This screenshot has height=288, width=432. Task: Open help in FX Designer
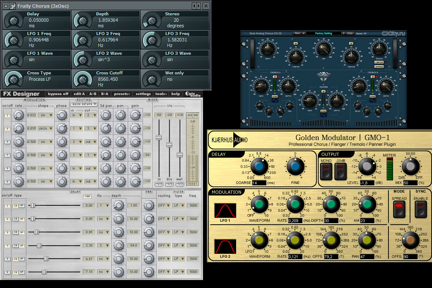pyautogui.click(x=176, y=94)
